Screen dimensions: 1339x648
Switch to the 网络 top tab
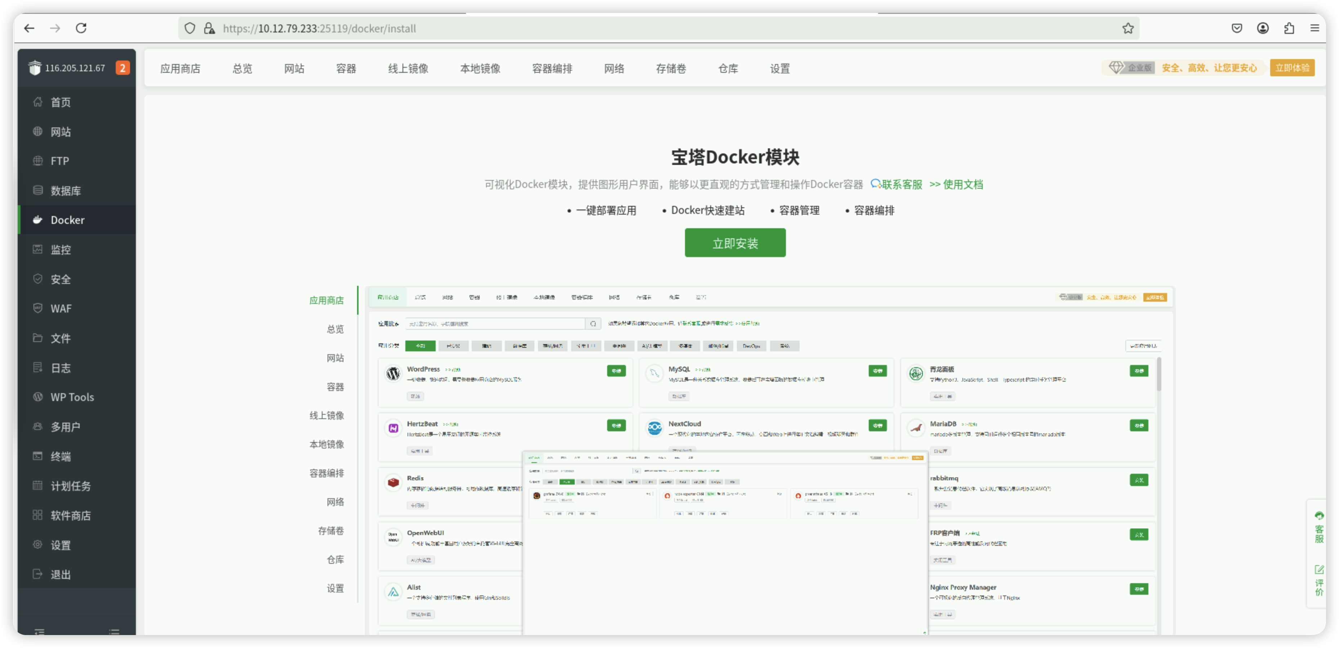[x=614, y=68]
